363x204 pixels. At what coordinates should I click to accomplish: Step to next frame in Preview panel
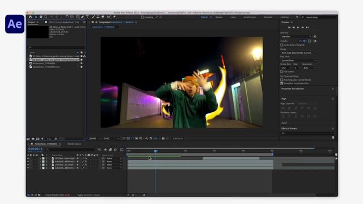tap(302, 28)
